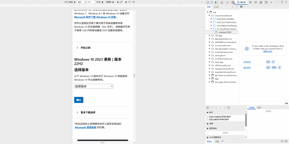Switch to the 控制台 drawer tab
Viewport: 289px width, 144px height.
[209, 141]
